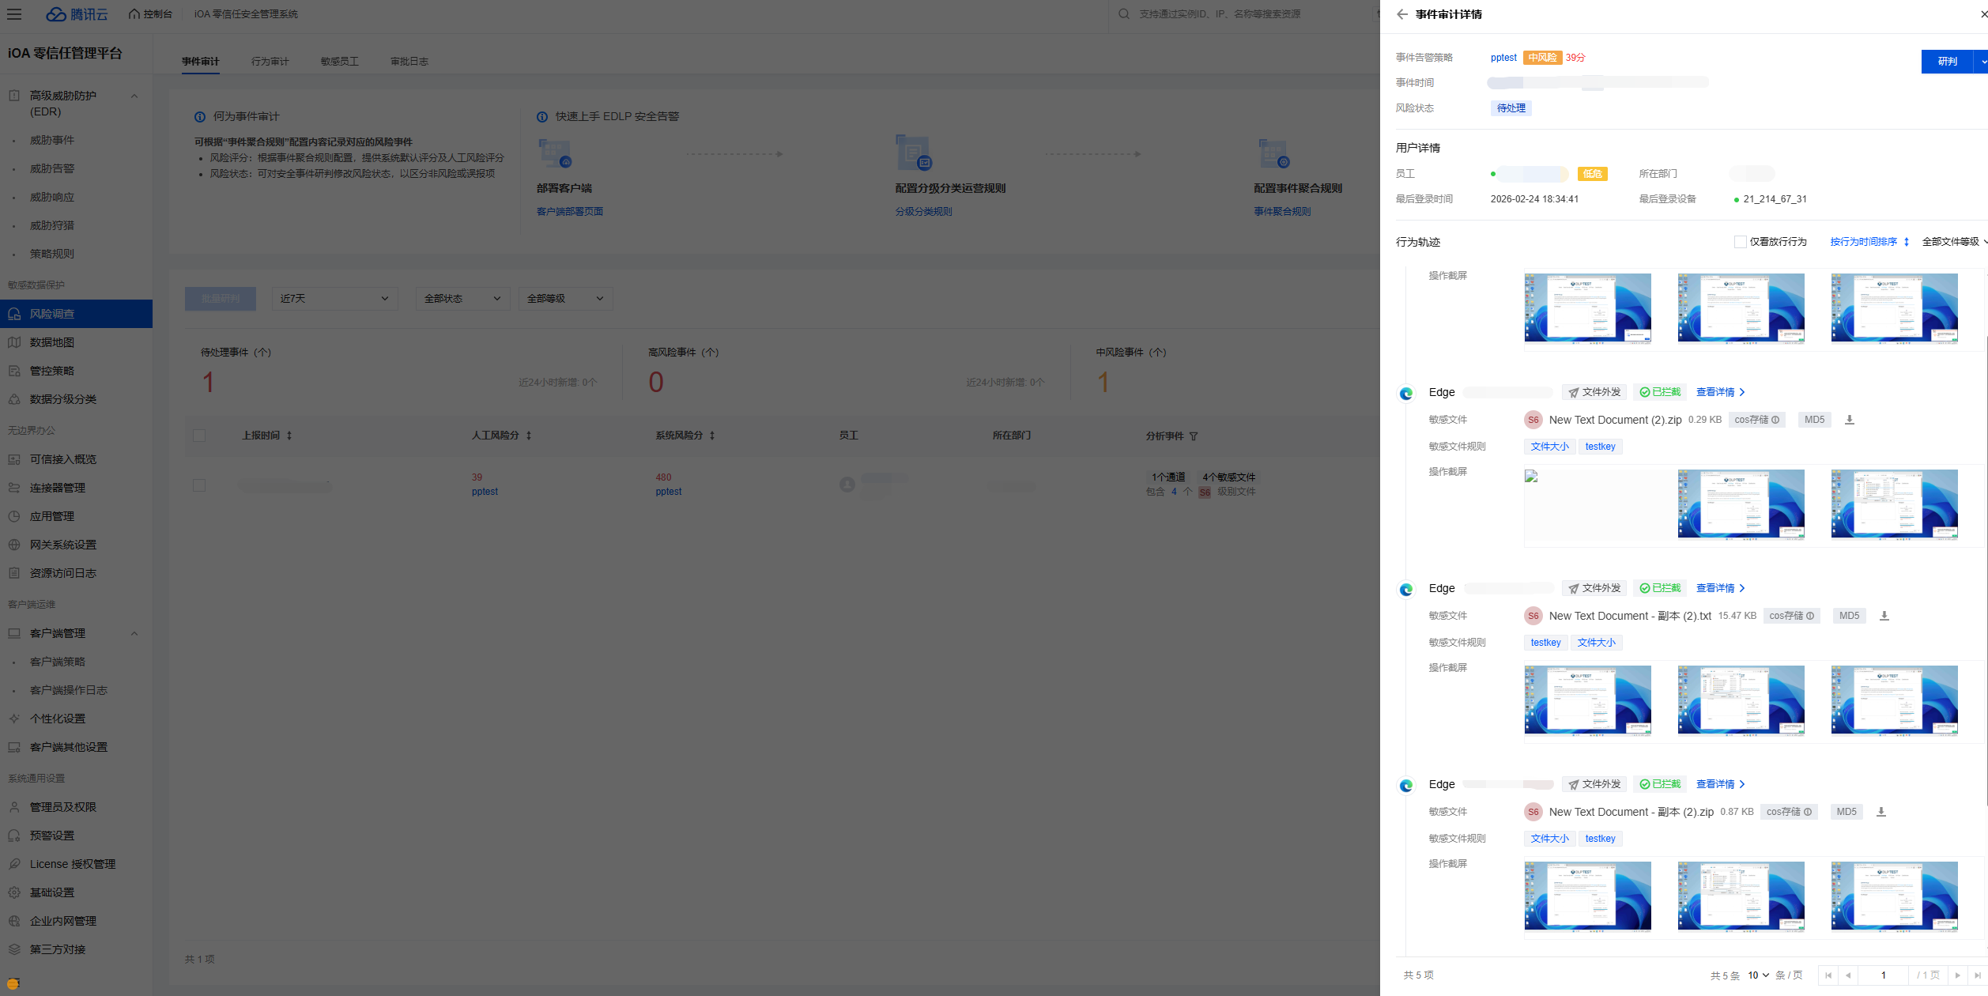Screen dimensions: 1988x996
Task: Switch to the 行为审计 tab
Action: click(270, 62)
